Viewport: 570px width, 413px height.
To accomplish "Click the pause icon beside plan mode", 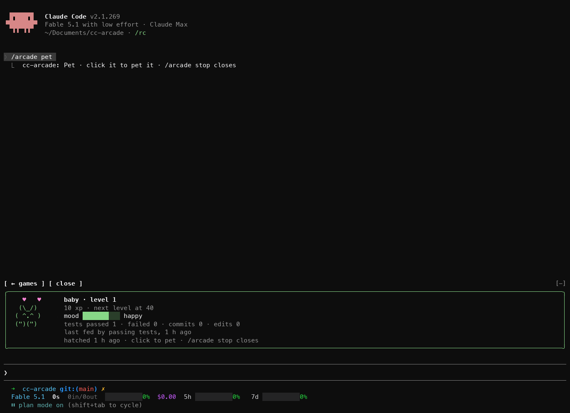I will [x=13, y=405].
